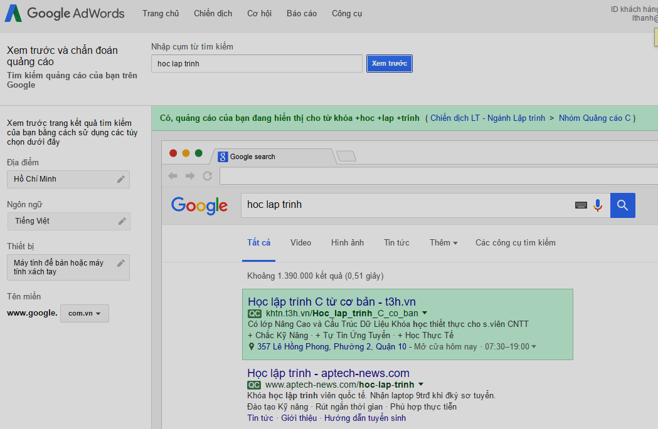The height and width of the screenshot is (429, 658).
Task: Open the Giới thiệu sitelink
Action: pyautogui.click(x=299, y=418)
